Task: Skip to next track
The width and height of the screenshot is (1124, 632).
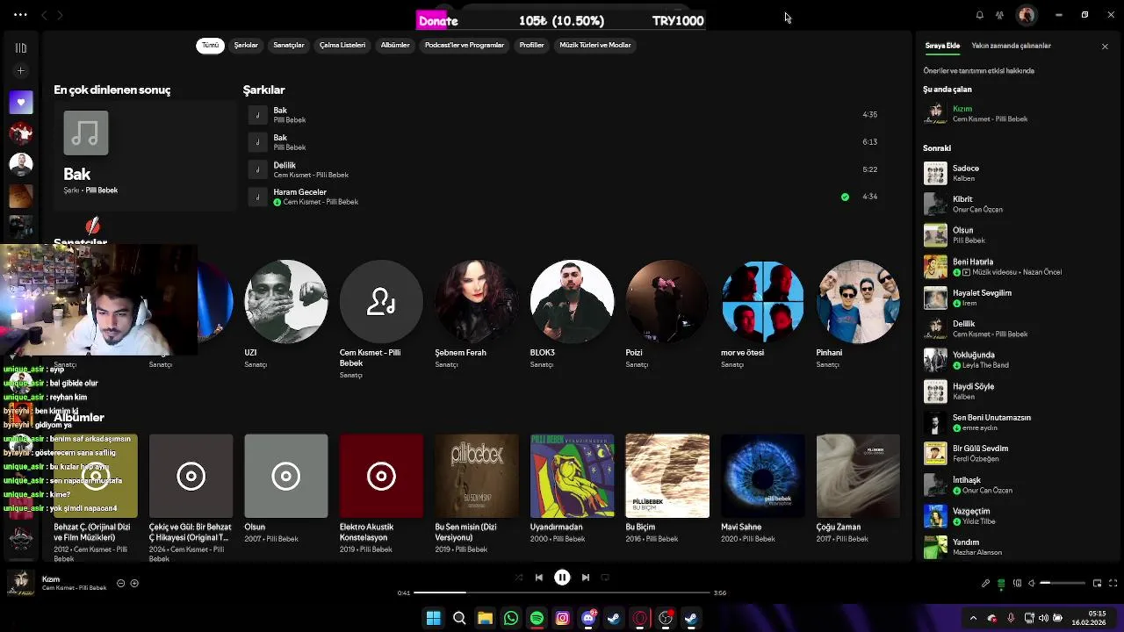Action: tap(585, 578)
